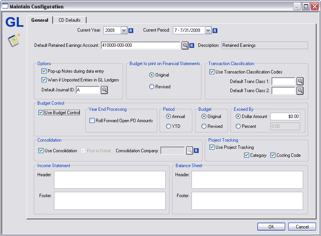Click R icon next to Consolidation Company
Image resolution: width=321 pixels, height=236 pixels.
coord(196,151)
